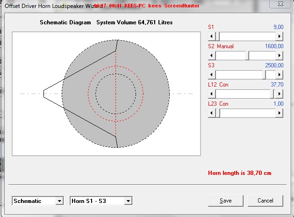294x217 pixels.
Task: Click the L23 value 1,00
Action: [x=279, y=104]
